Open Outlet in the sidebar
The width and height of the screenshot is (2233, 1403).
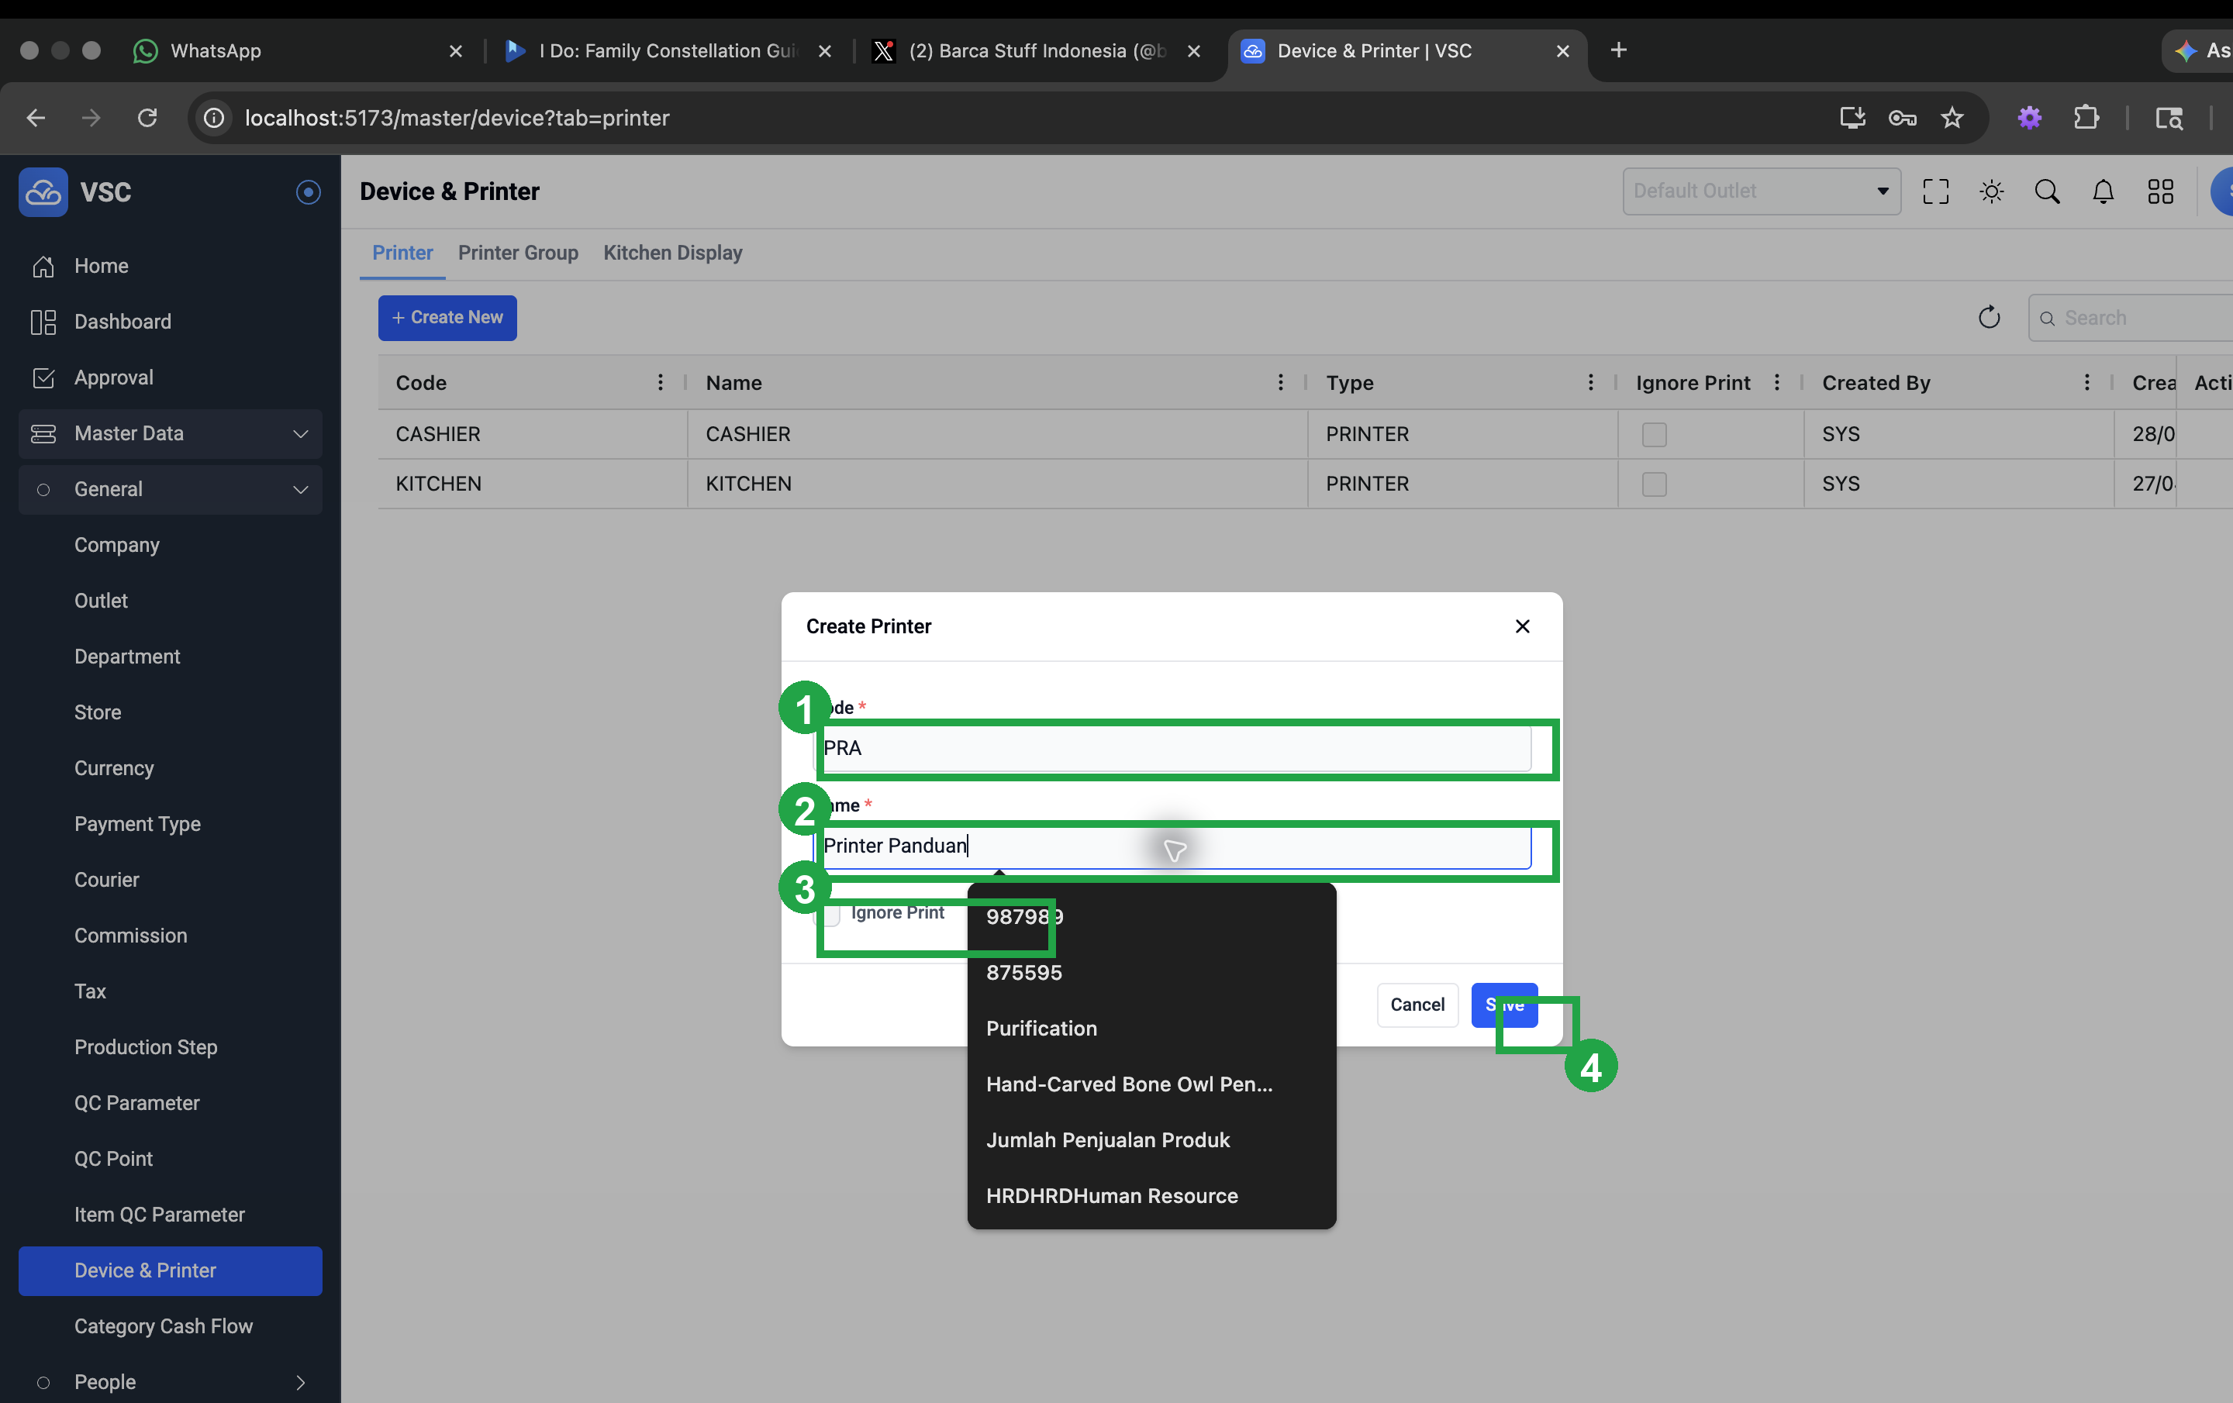point(101,601)
